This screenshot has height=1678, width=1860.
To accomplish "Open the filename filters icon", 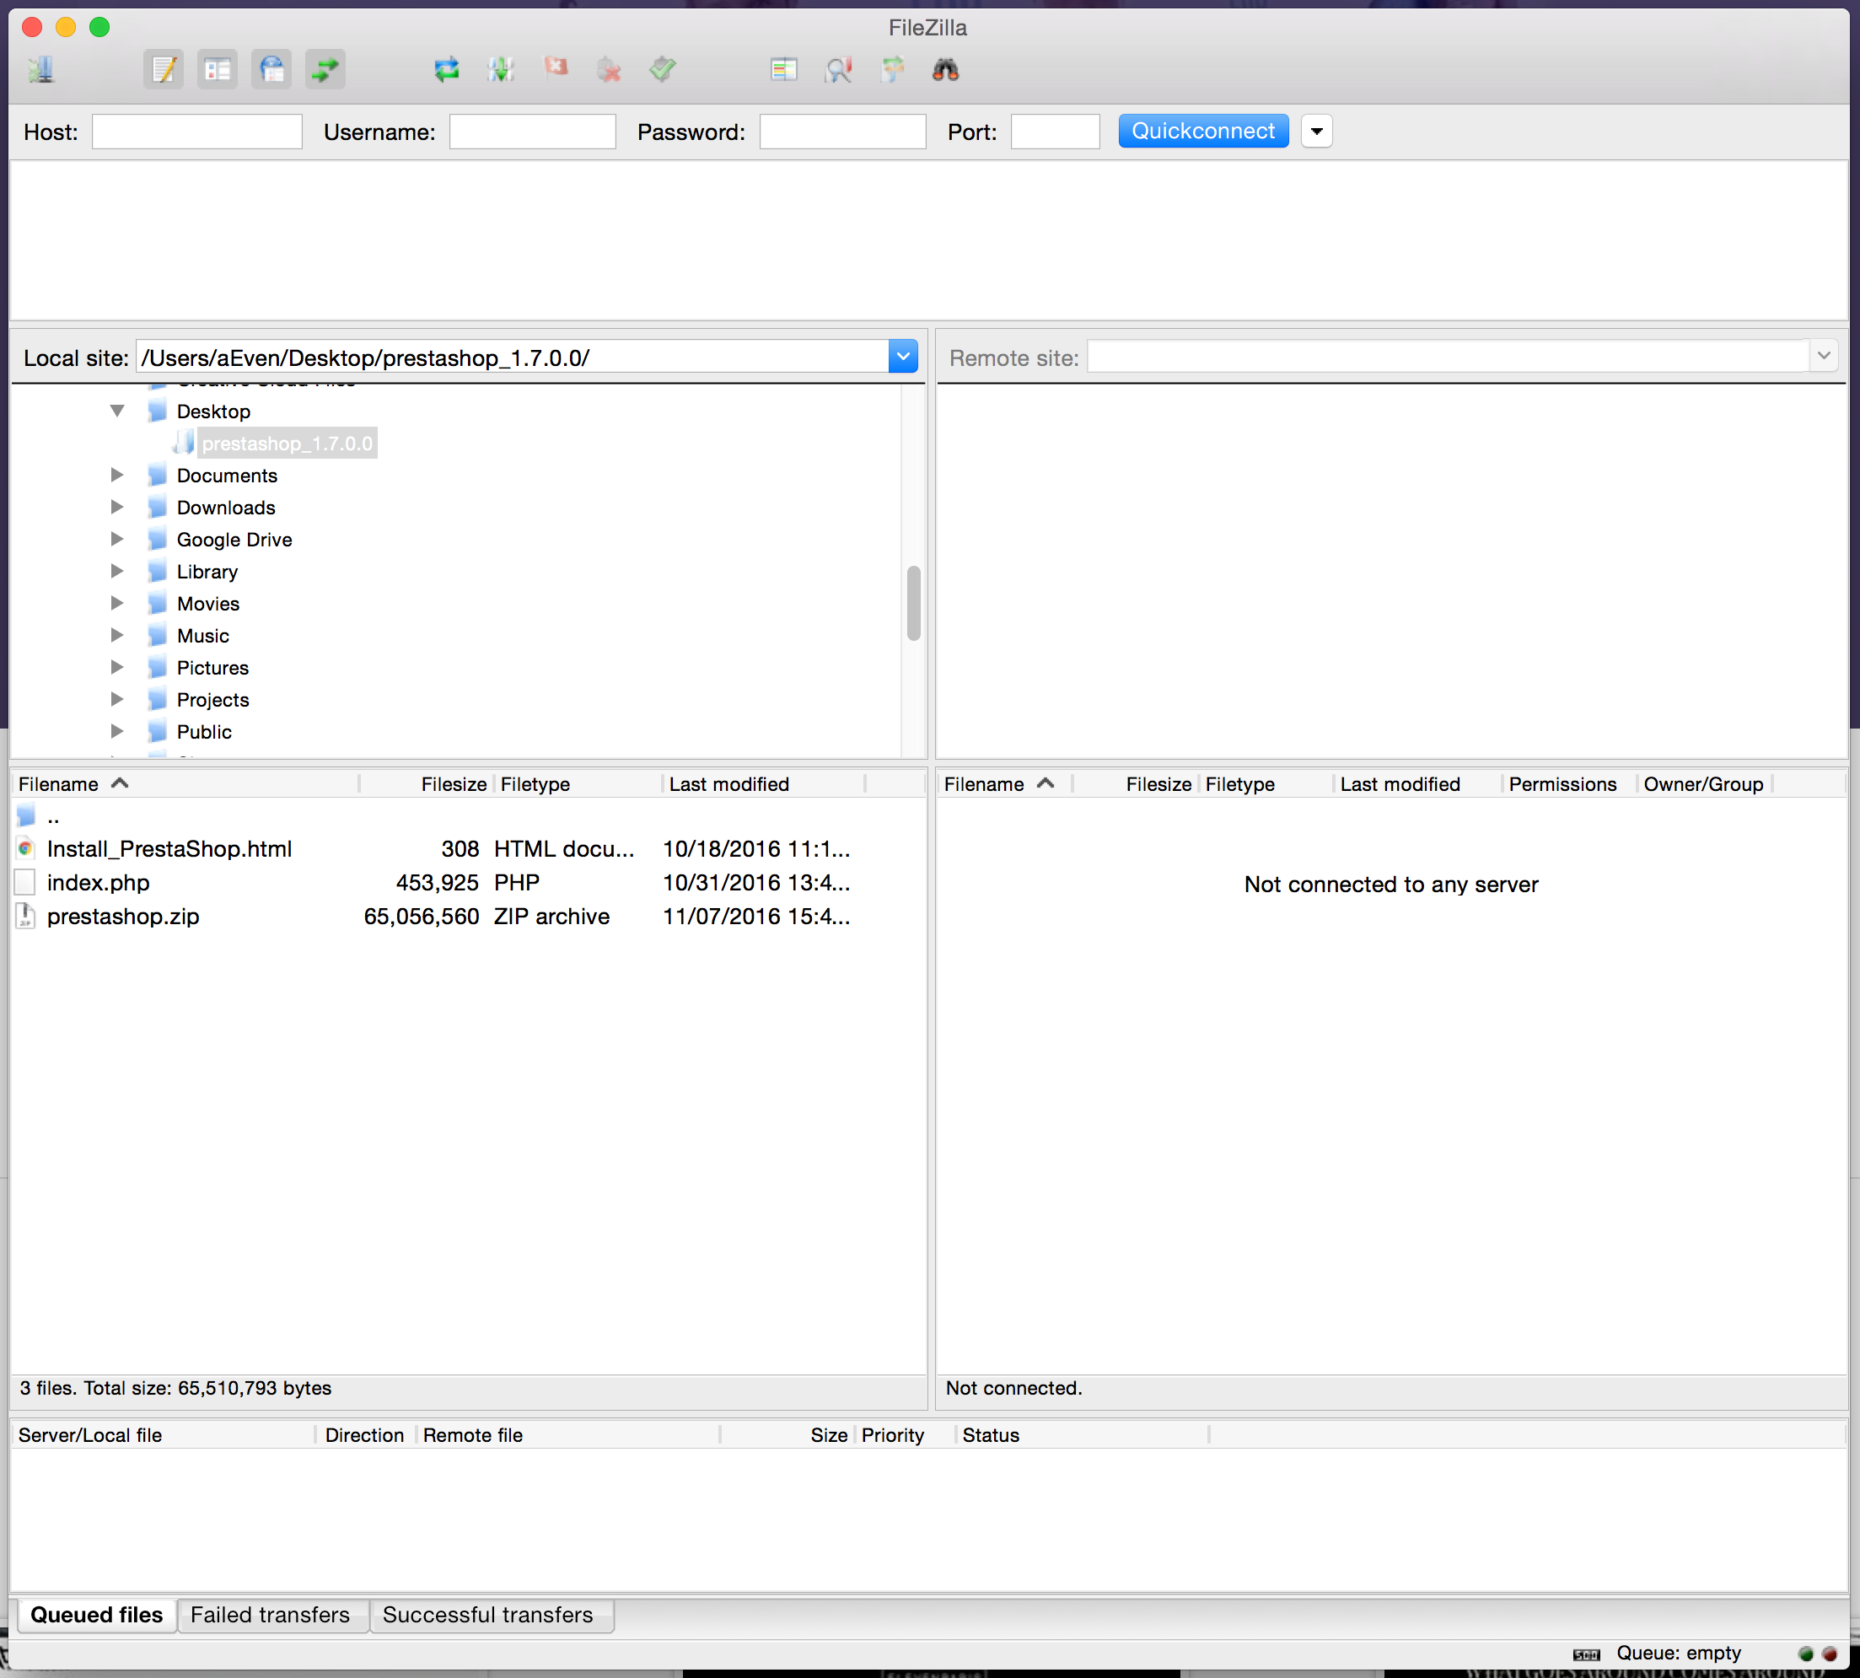I will click(x=783, y=69).
